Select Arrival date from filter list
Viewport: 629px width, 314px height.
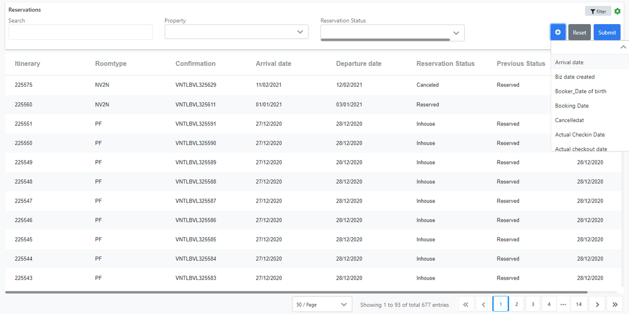[x=569, y=62]
